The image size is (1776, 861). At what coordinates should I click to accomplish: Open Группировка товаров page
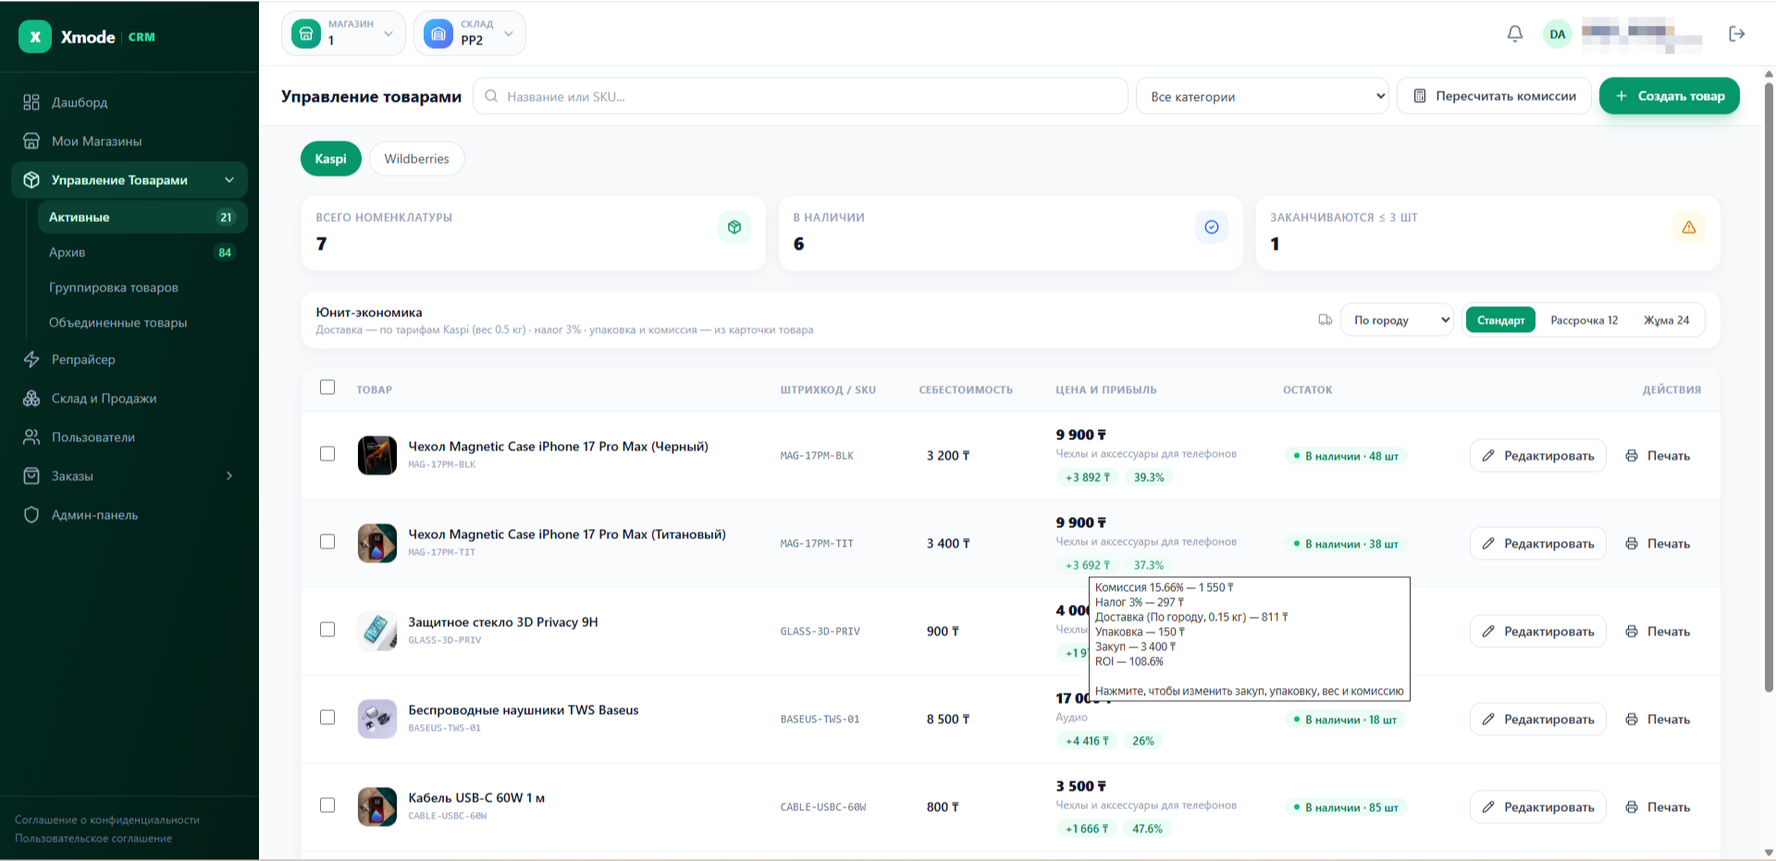[x=142, y=288]
